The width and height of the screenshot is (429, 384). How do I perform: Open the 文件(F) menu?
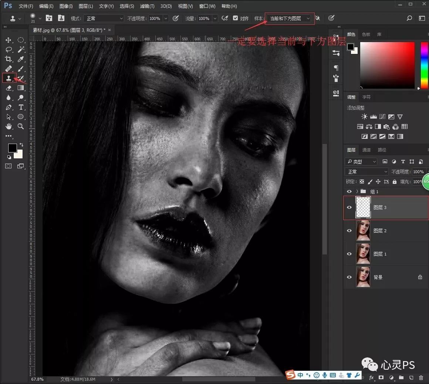pyautogui.click(x=26, y=6)
